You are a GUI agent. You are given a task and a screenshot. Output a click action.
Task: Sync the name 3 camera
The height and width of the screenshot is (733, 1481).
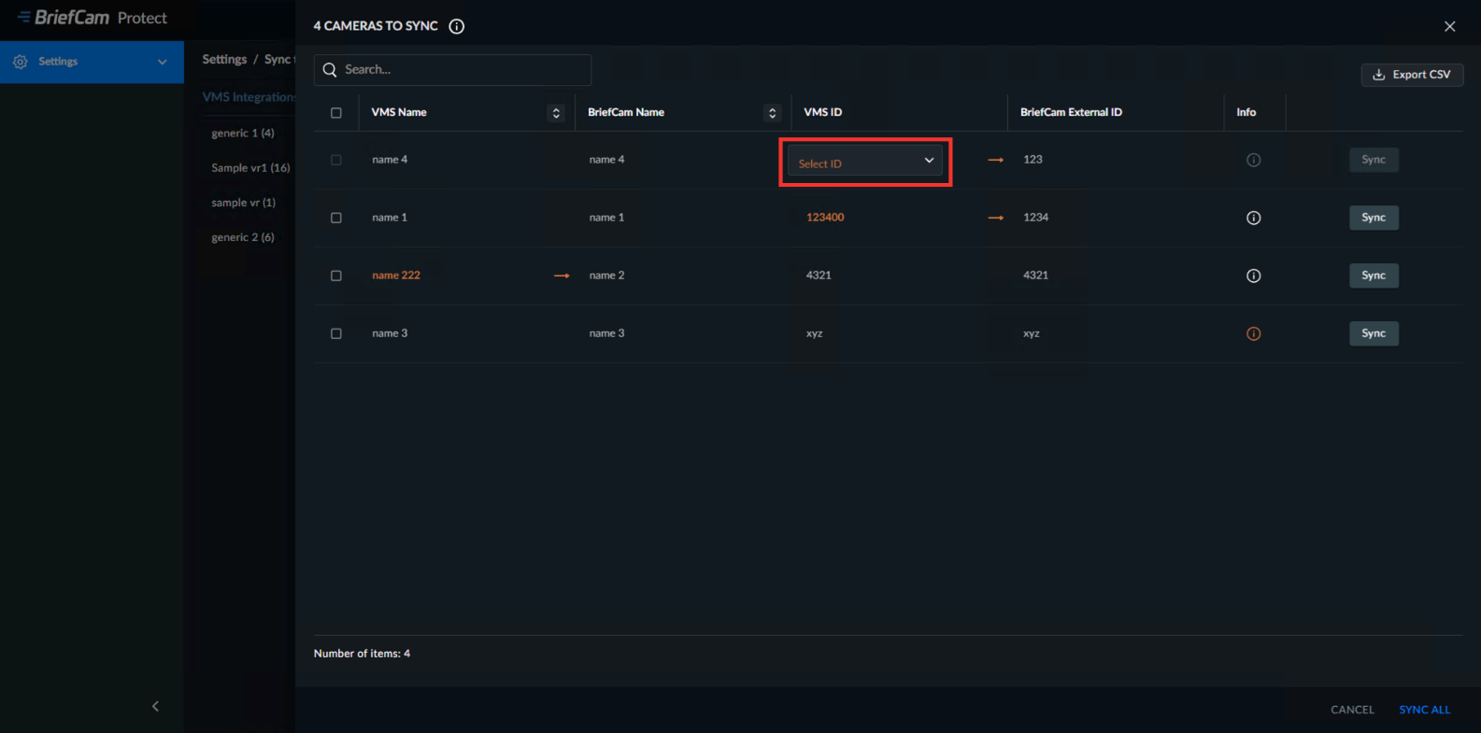click(1374, 333)
